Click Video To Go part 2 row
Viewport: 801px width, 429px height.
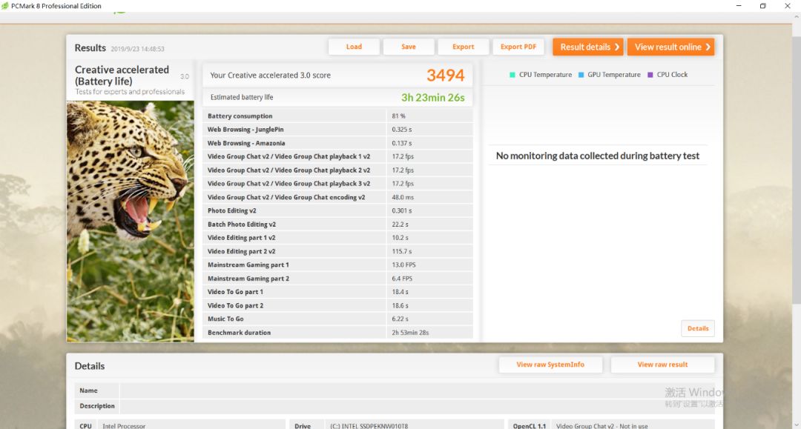pyautogui.click(x=337, y=305)
